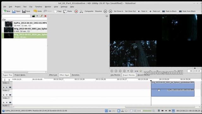The width and height of the screenshot is (202, 114).
Task: Click the play button in project monitor
Action: (x=124, y=71)
